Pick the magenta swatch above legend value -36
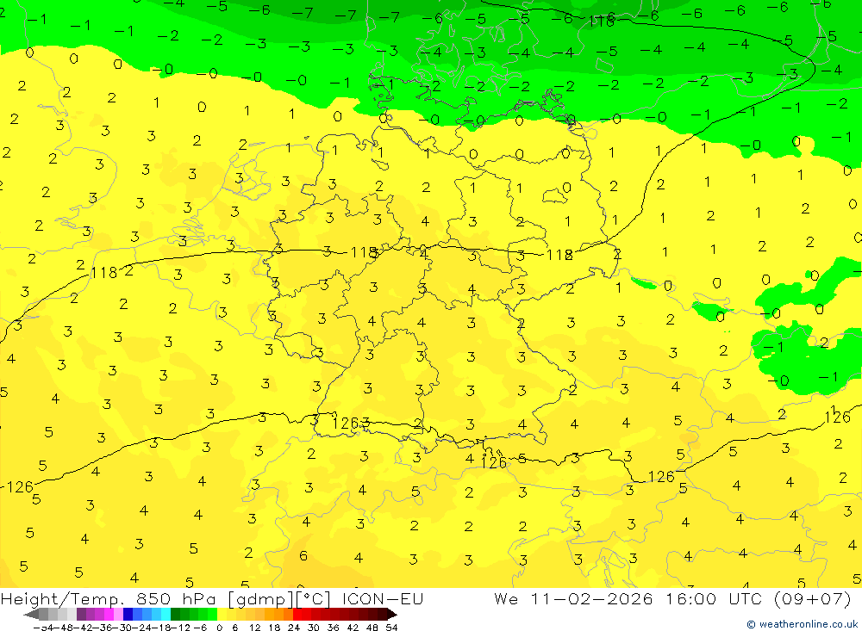The height and width of the screenshot is (631, 862). click(x=109, y=614)
